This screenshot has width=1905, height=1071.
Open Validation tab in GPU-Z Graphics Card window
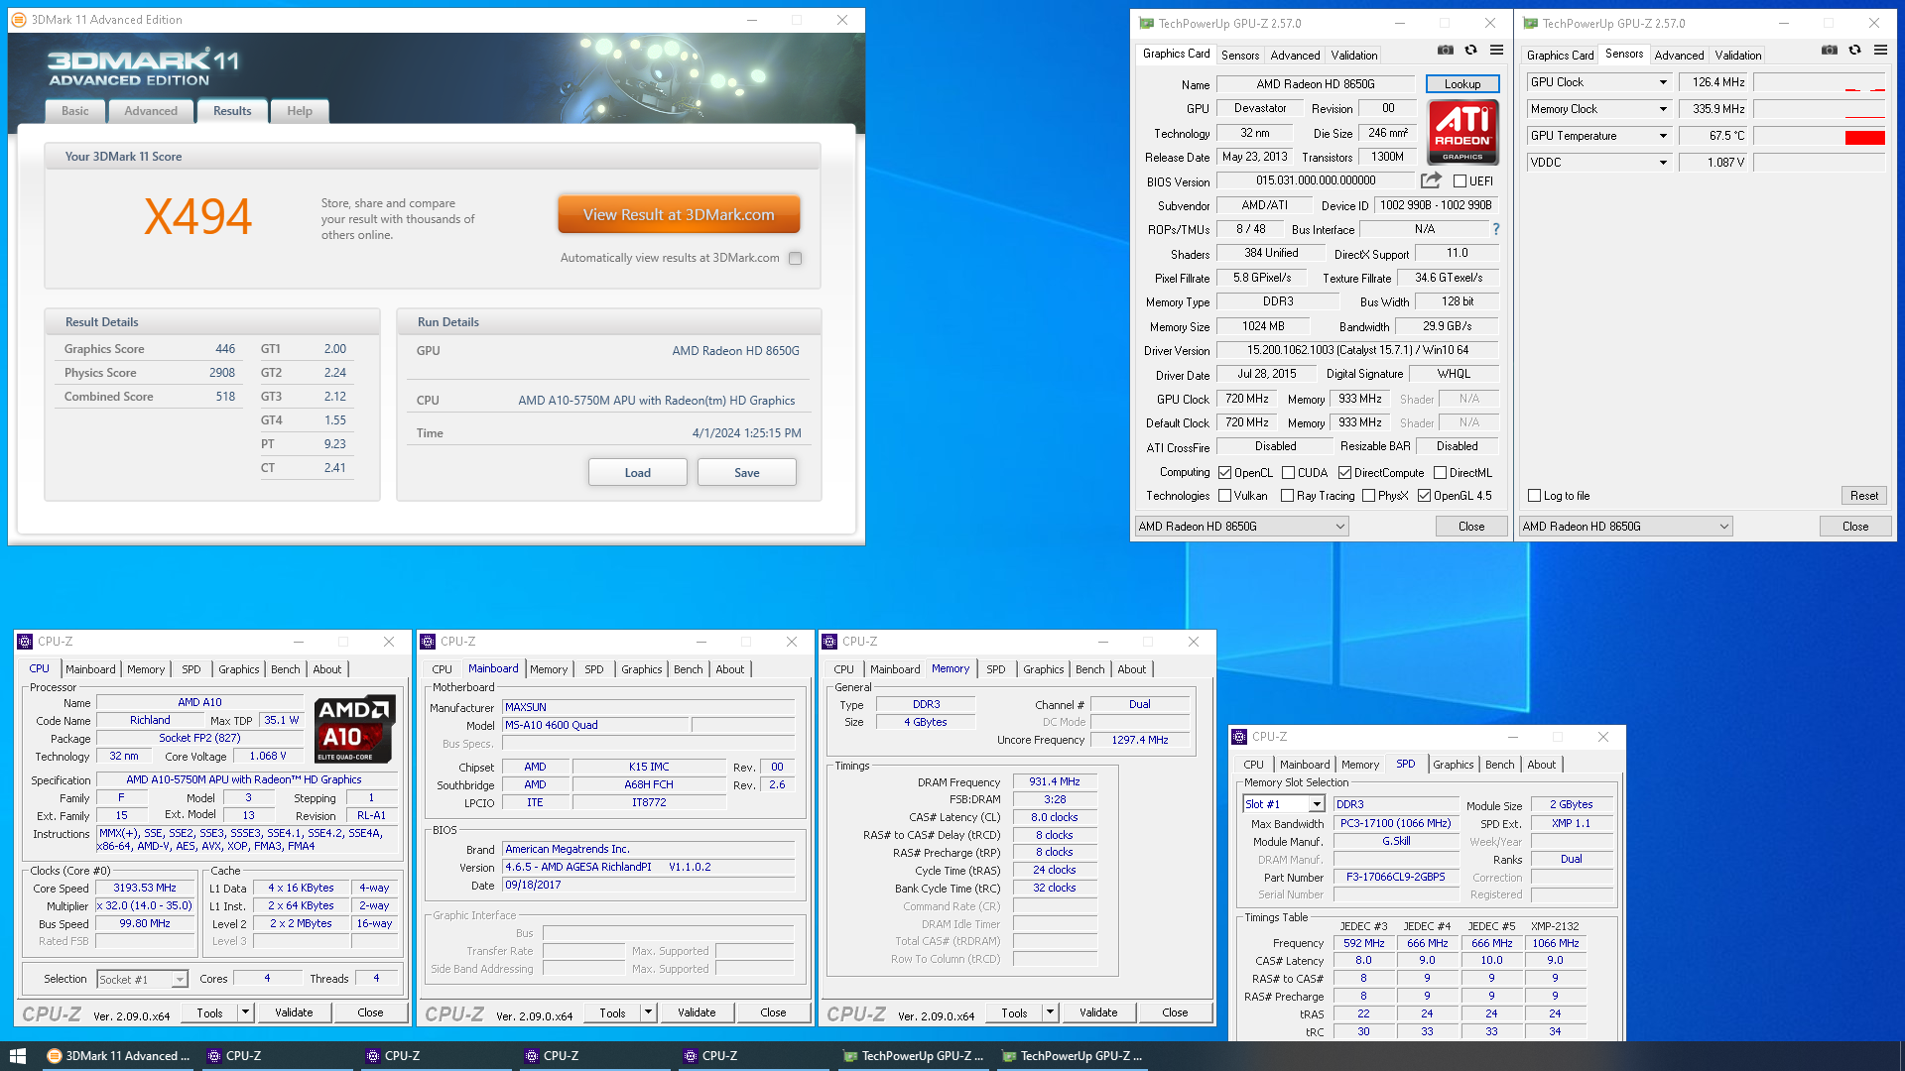pos(1354,56)
